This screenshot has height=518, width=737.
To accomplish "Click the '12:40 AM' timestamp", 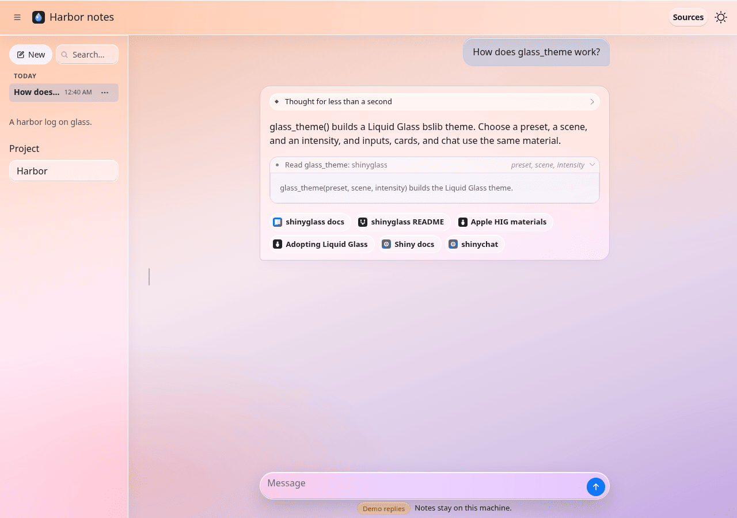I will pyautogui.click(x=78, y=93).
